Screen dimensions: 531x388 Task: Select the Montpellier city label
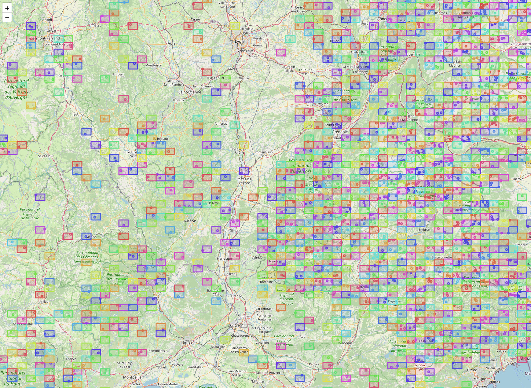[x=133, y=377]
